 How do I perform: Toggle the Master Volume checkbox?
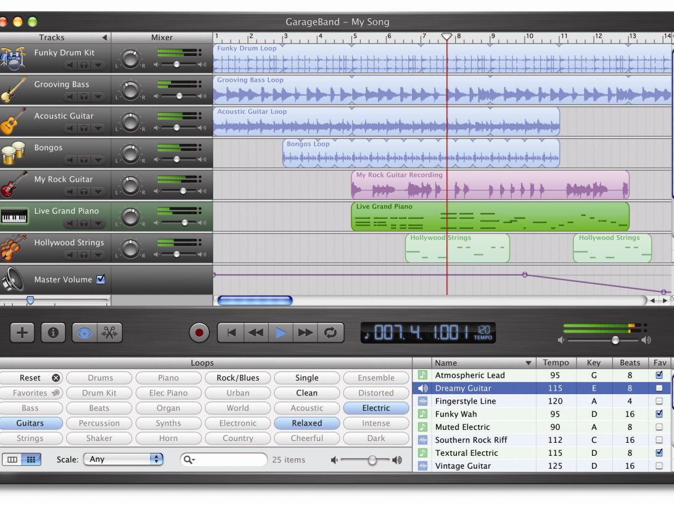[x=101, y=279]
